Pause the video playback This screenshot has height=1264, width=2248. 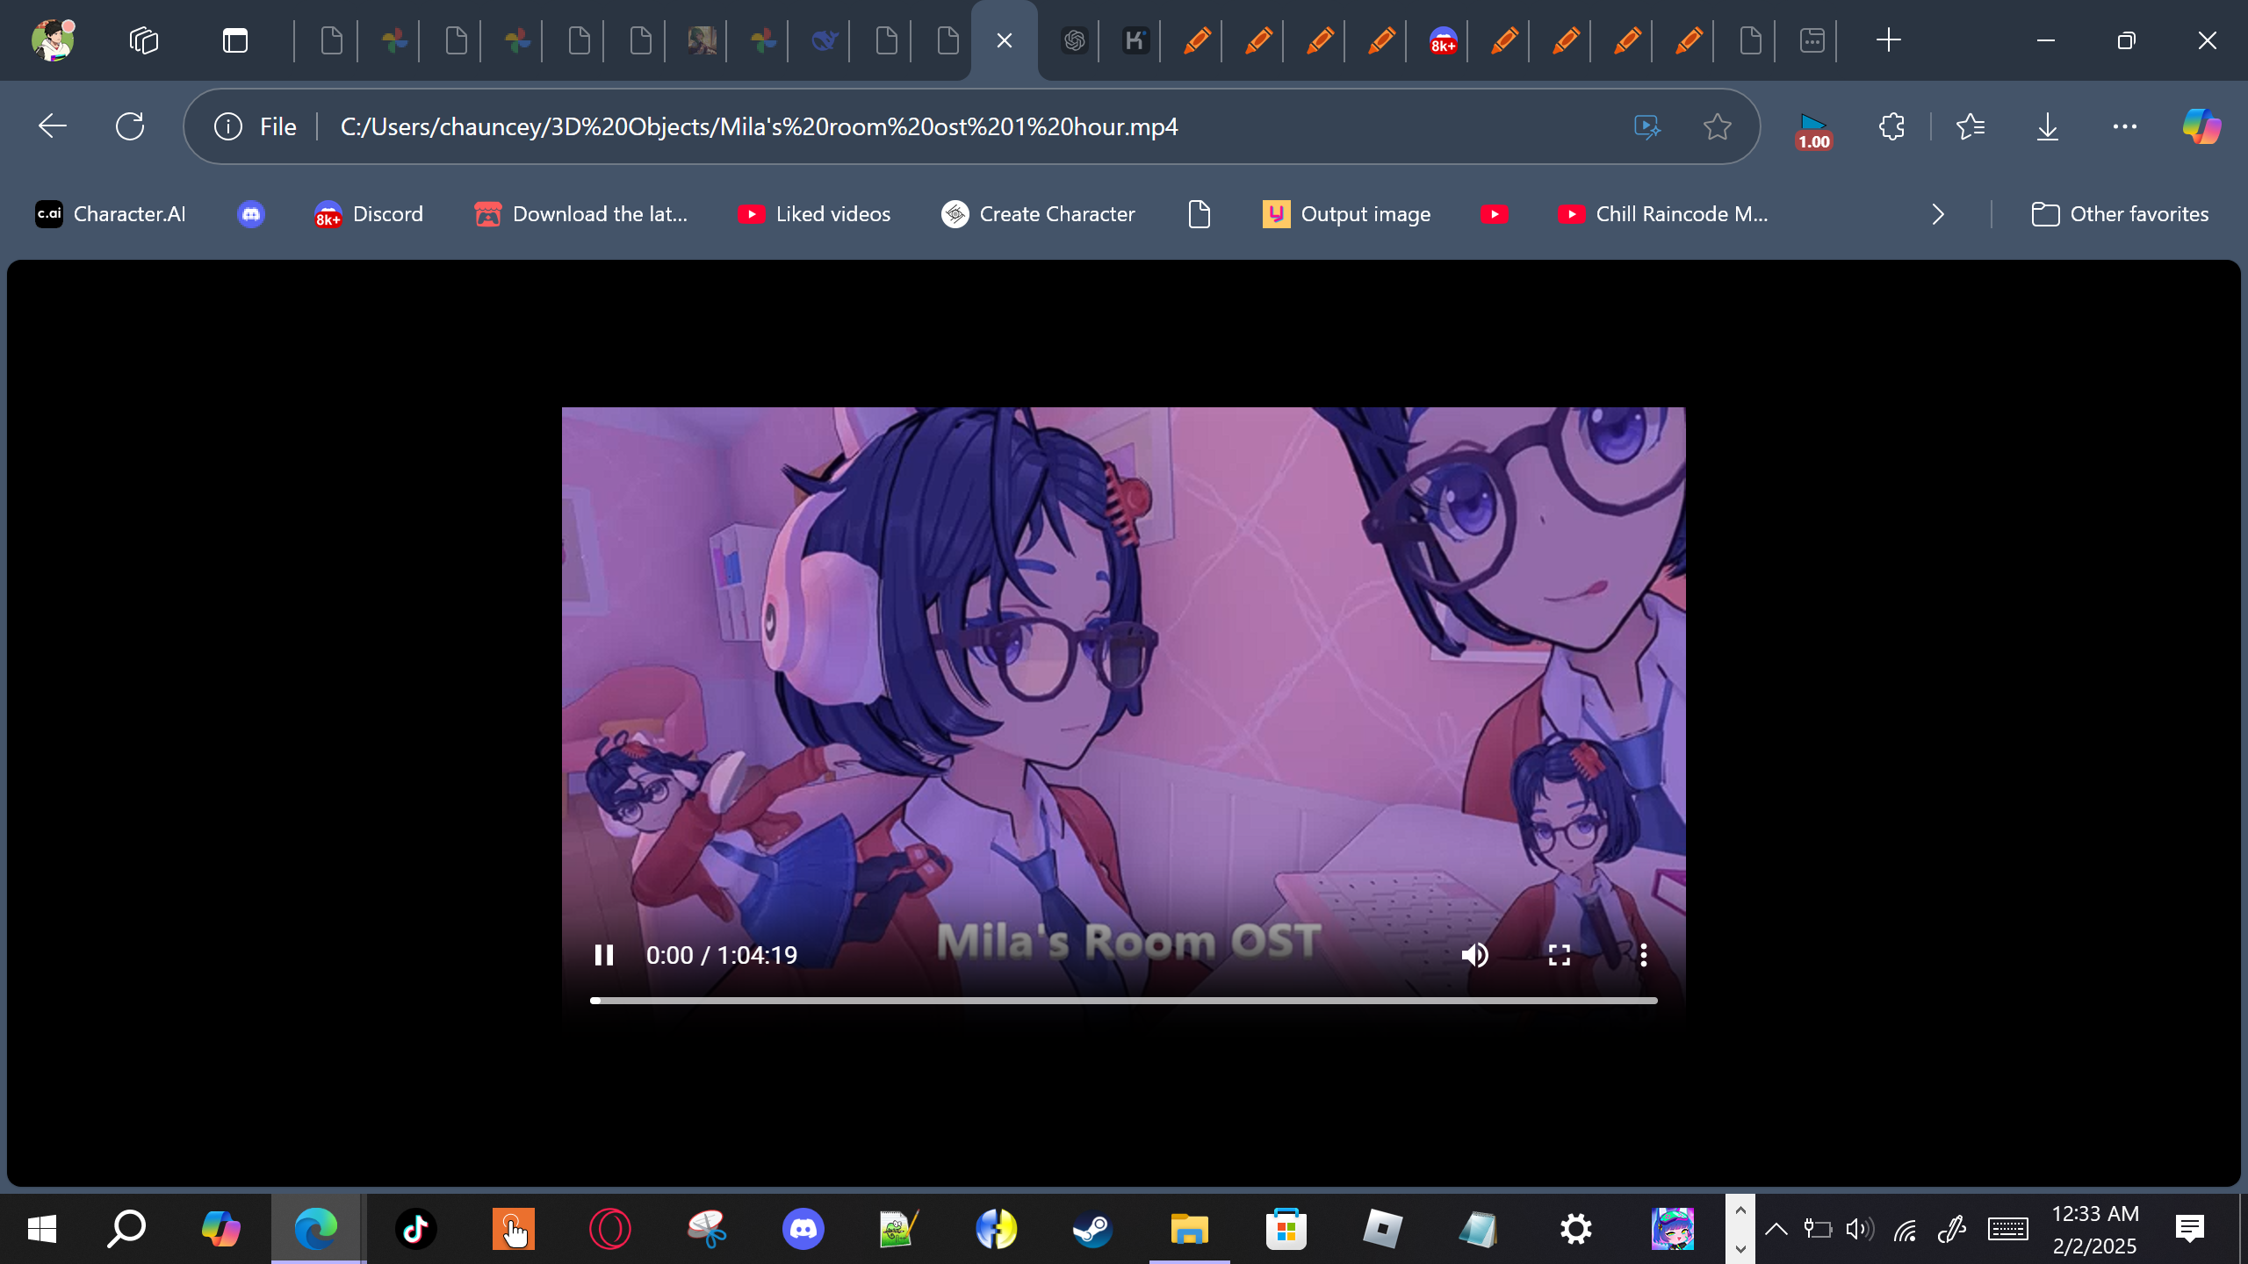click(603, 955)
